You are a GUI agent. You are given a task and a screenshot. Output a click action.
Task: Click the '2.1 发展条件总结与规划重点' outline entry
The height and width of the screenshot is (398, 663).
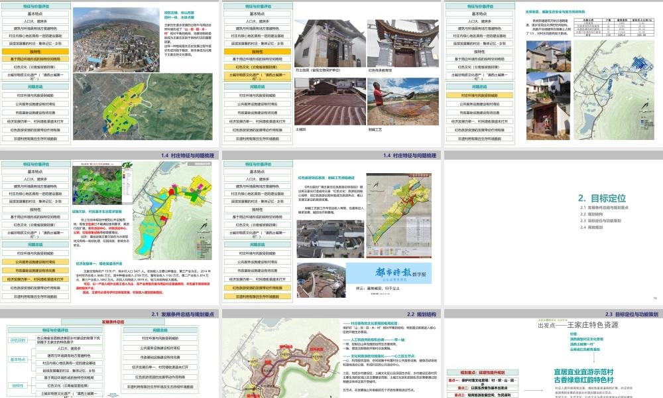604,208
